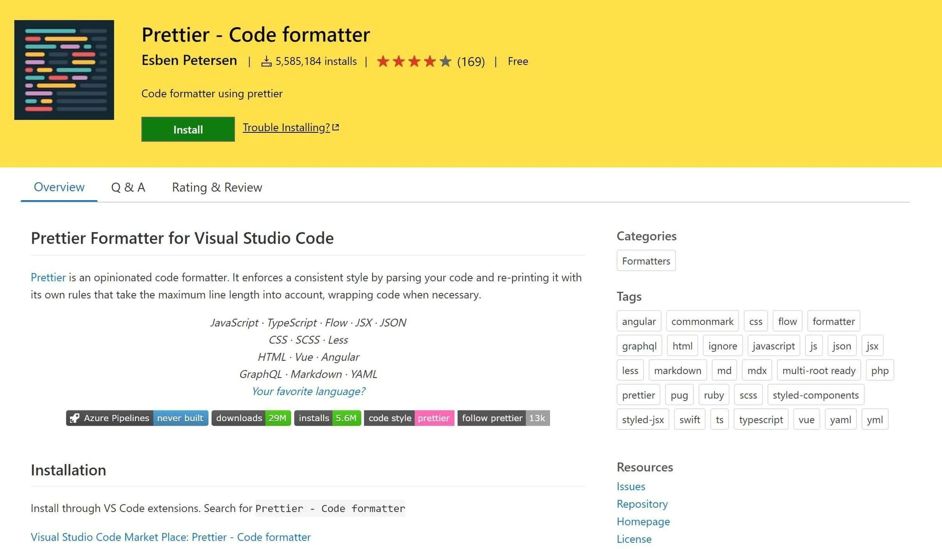Open the Visual Studio Code Market Place link

(171, 537)
